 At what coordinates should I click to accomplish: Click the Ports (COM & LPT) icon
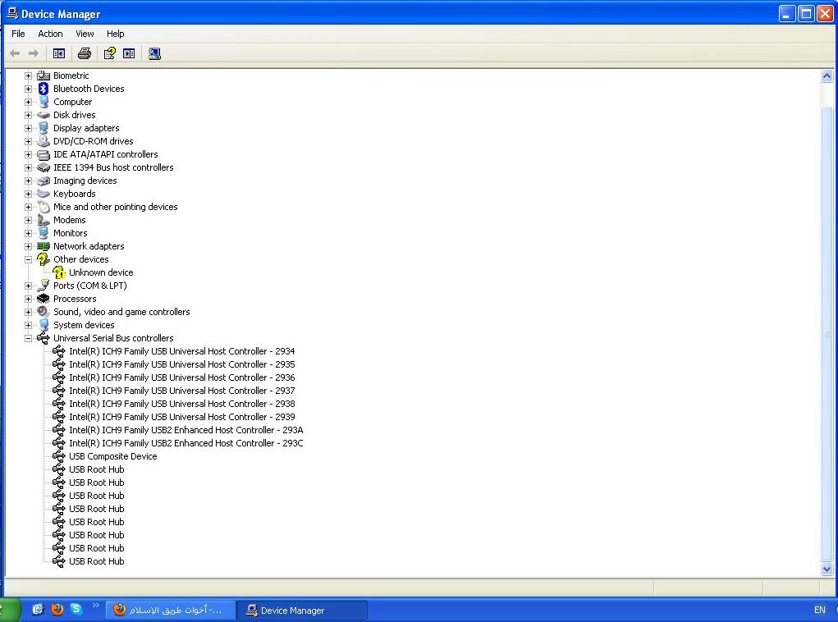pos(44,286)
